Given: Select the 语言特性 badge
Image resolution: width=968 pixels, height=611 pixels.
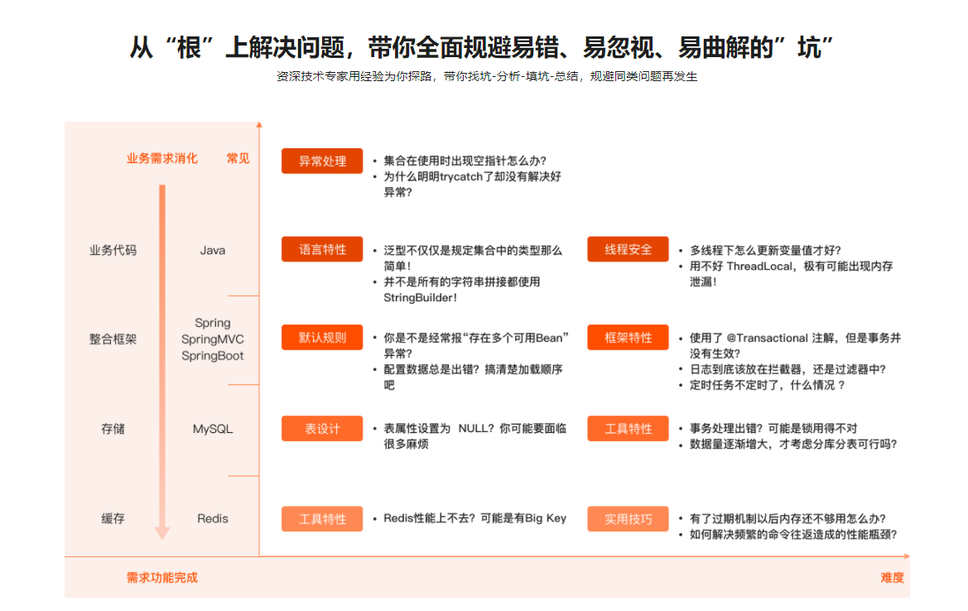Looking at the screenshot, I should [321, 248].
